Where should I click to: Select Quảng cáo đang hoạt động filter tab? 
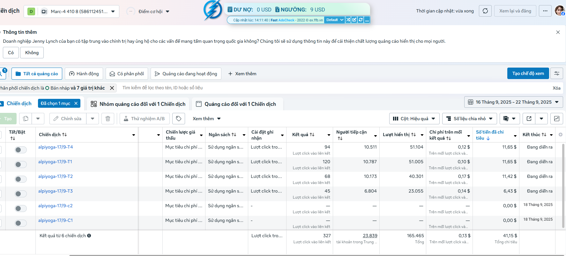click(186, 74)
